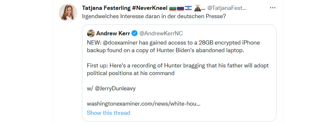Open the Andrew Kerr display name
The width and height of the screenshot is (336, 124).
click(113, 33)
